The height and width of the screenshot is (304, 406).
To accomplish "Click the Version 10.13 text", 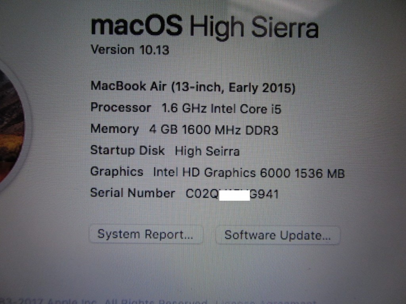I will 130,49.
